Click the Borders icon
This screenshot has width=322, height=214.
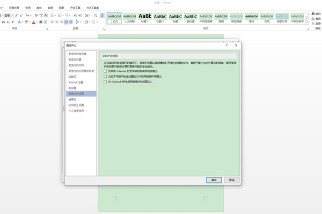(x=93, y=22)
